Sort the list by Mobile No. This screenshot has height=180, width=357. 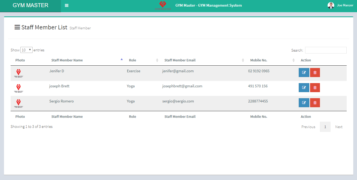pos(258,60)
